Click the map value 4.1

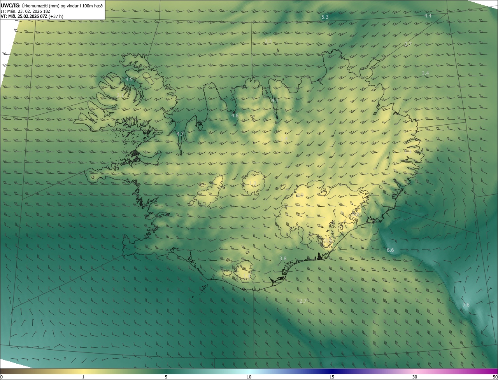[275, 101]
